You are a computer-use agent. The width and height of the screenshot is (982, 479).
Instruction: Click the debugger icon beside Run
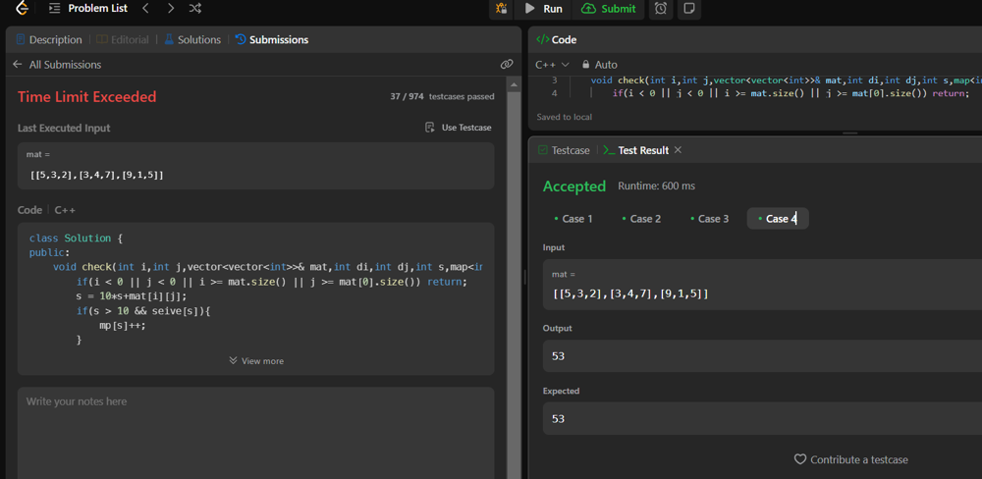coord(501,9)
